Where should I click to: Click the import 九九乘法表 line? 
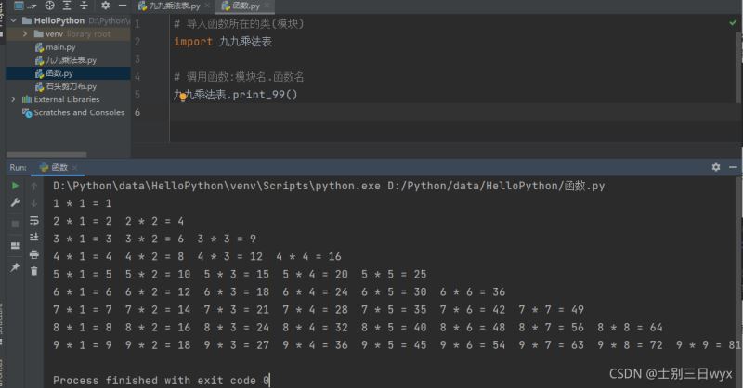(223, 42)
